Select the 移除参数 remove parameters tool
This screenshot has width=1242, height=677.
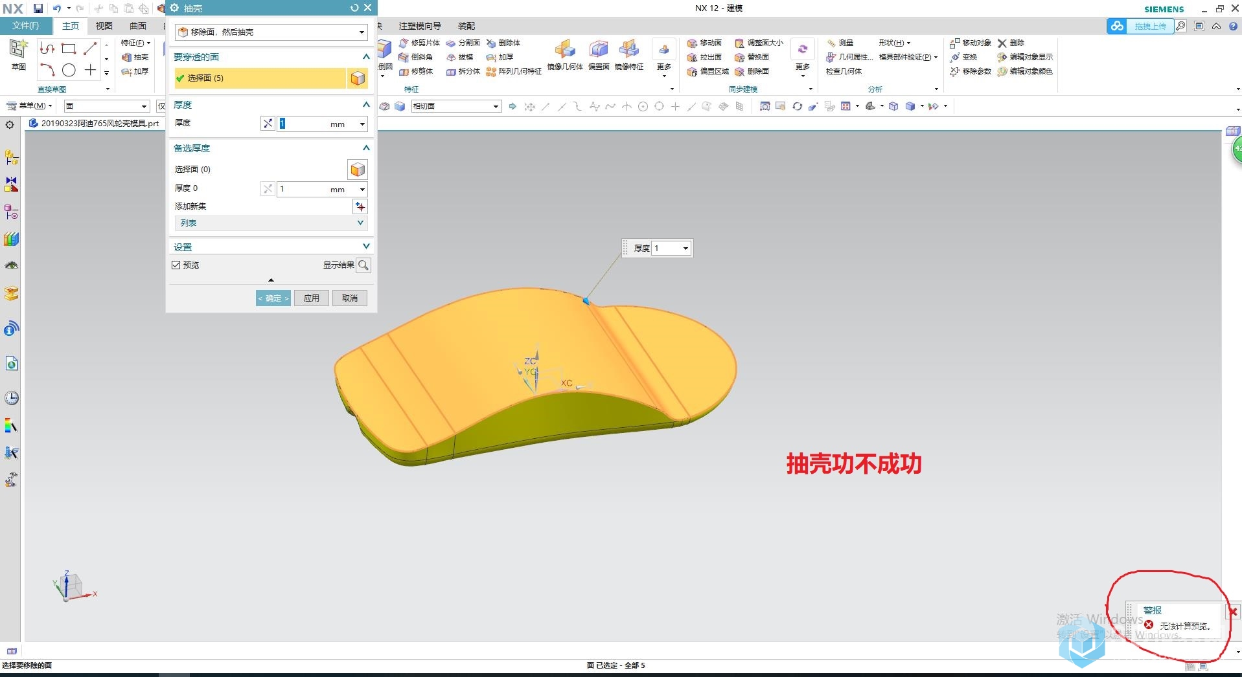pyautogui.click(x=971, y=71)
